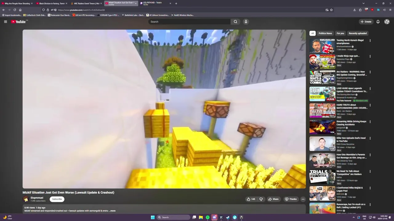
Task: Click the YouTube search magnifier button
Action: [x=235, y=21]
